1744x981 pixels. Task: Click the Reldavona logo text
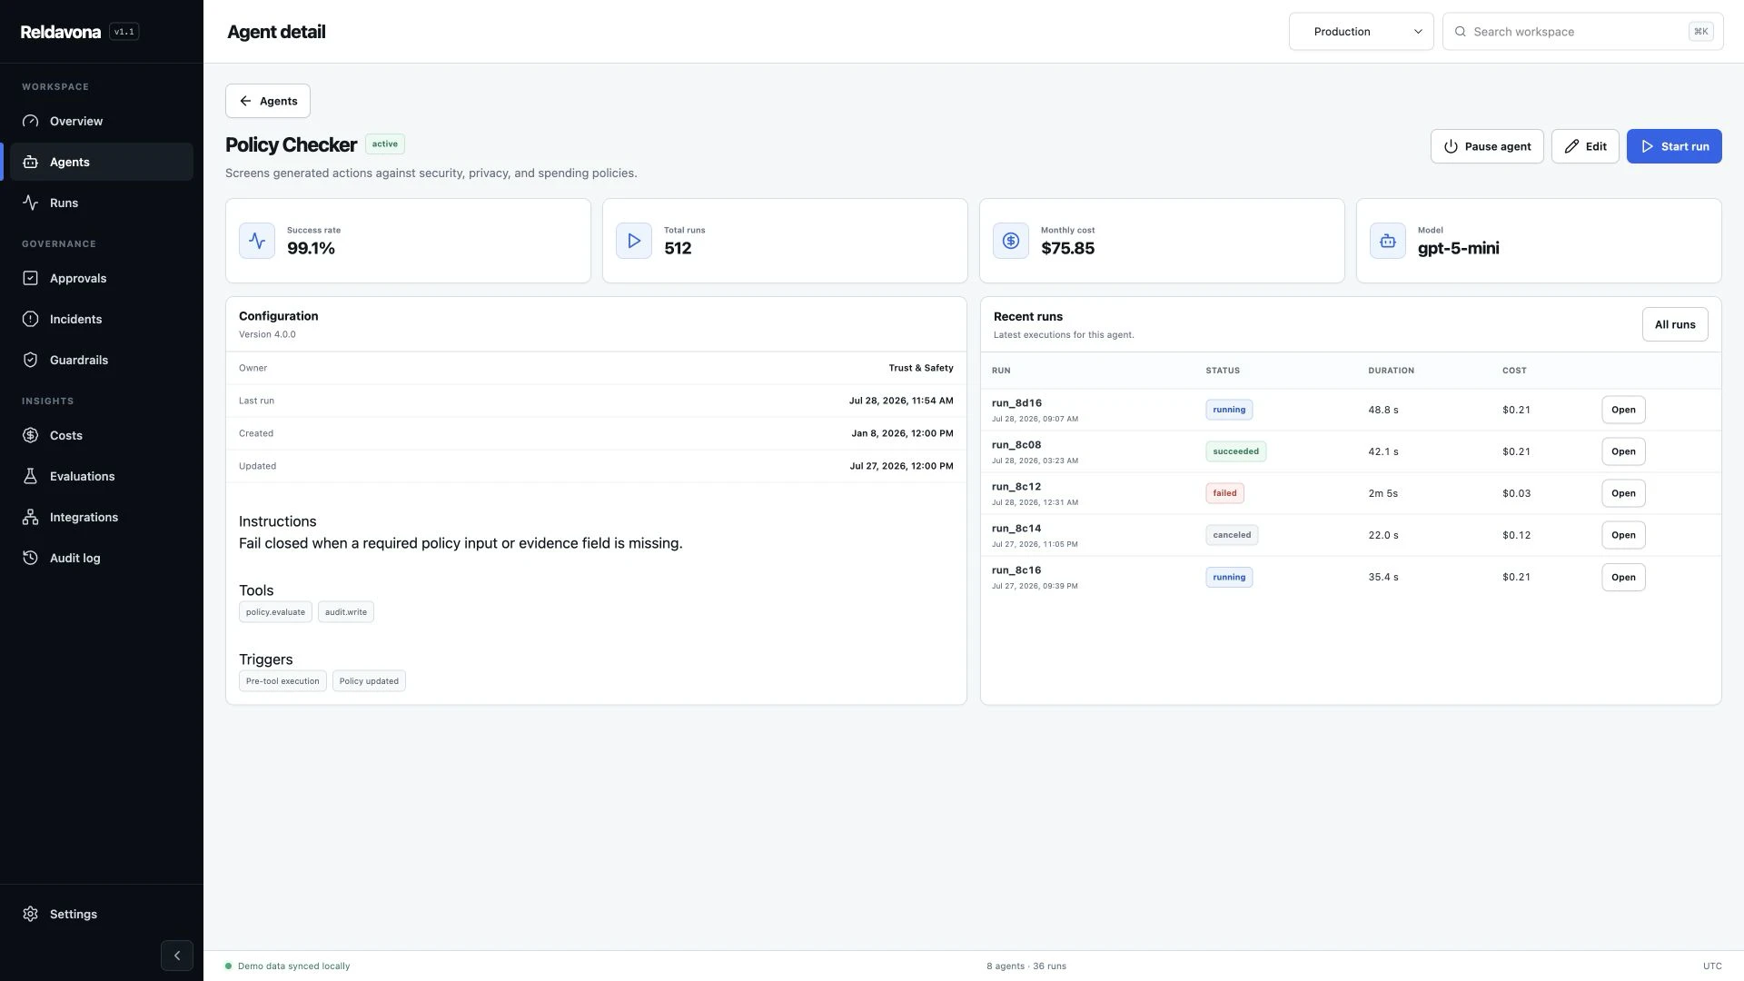pos(61,32)
